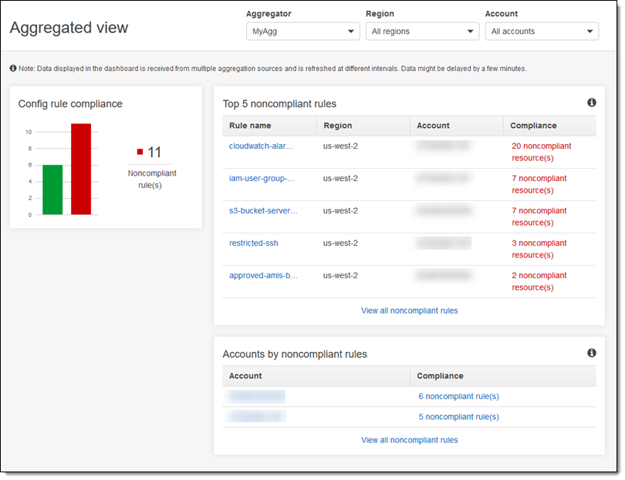Screen dimensions: 625x480
Task: Open the iam-user-group-... rule link
Action: [262, 178]
